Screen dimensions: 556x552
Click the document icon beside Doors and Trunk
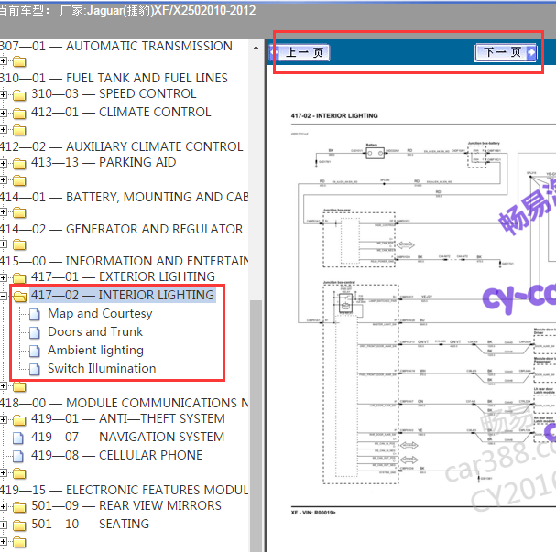click(x=35, y=332)
